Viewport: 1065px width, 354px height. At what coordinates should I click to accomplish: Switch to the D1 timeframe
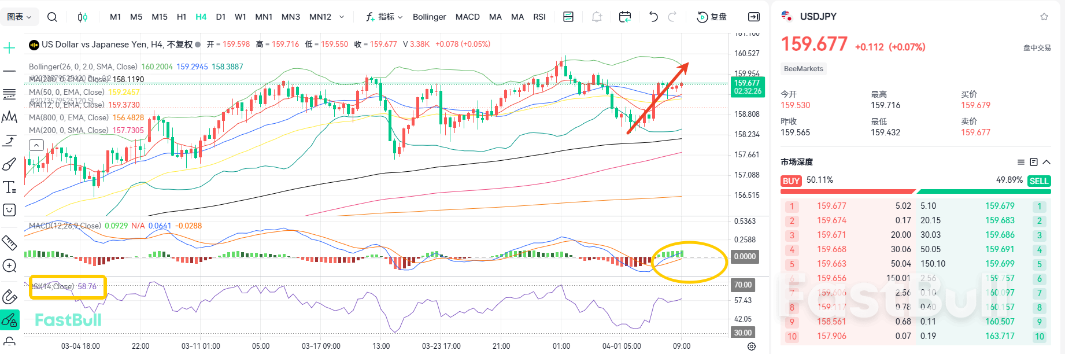[220, 17]
